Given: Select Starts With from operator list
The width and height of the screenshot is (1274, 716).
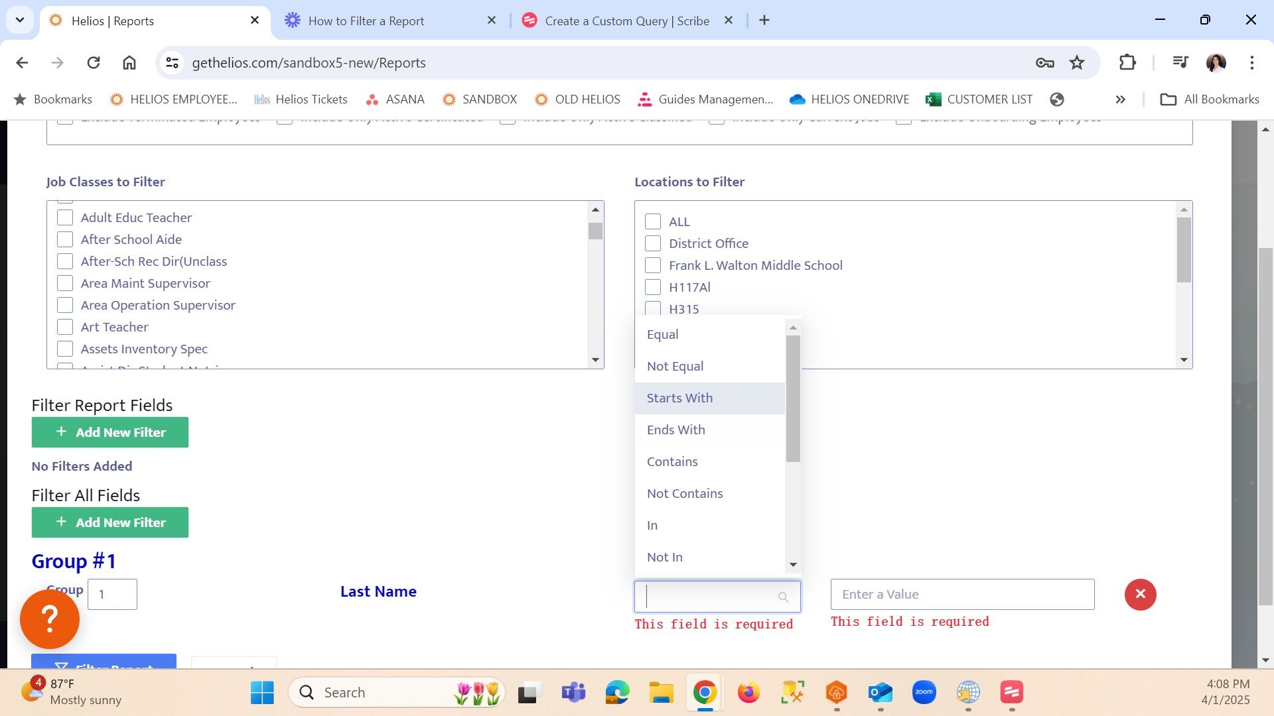Looking at the screenshot, I should click(679, 398).
